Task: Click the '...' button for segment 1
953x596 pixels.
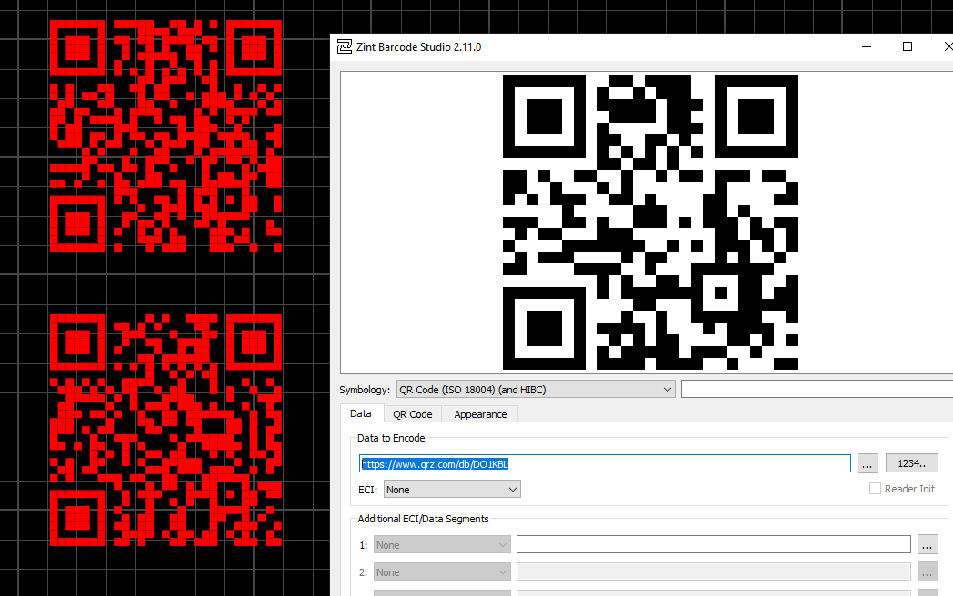Action: click(927, 544)
